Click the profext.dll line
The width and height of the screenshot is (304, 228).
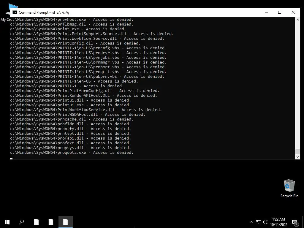point(71,143)
